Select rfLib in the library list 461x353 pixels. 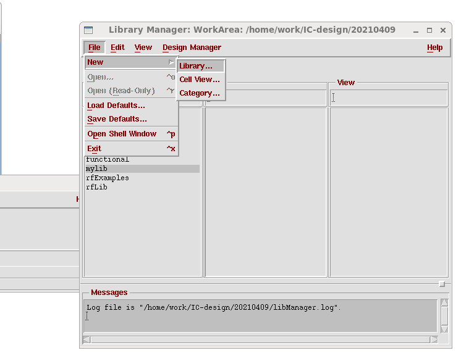tap(96, 187)
